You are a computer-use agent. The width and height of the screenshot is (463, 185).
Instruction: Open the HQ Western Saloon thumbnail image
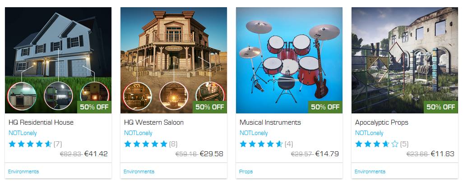[174, 60]
